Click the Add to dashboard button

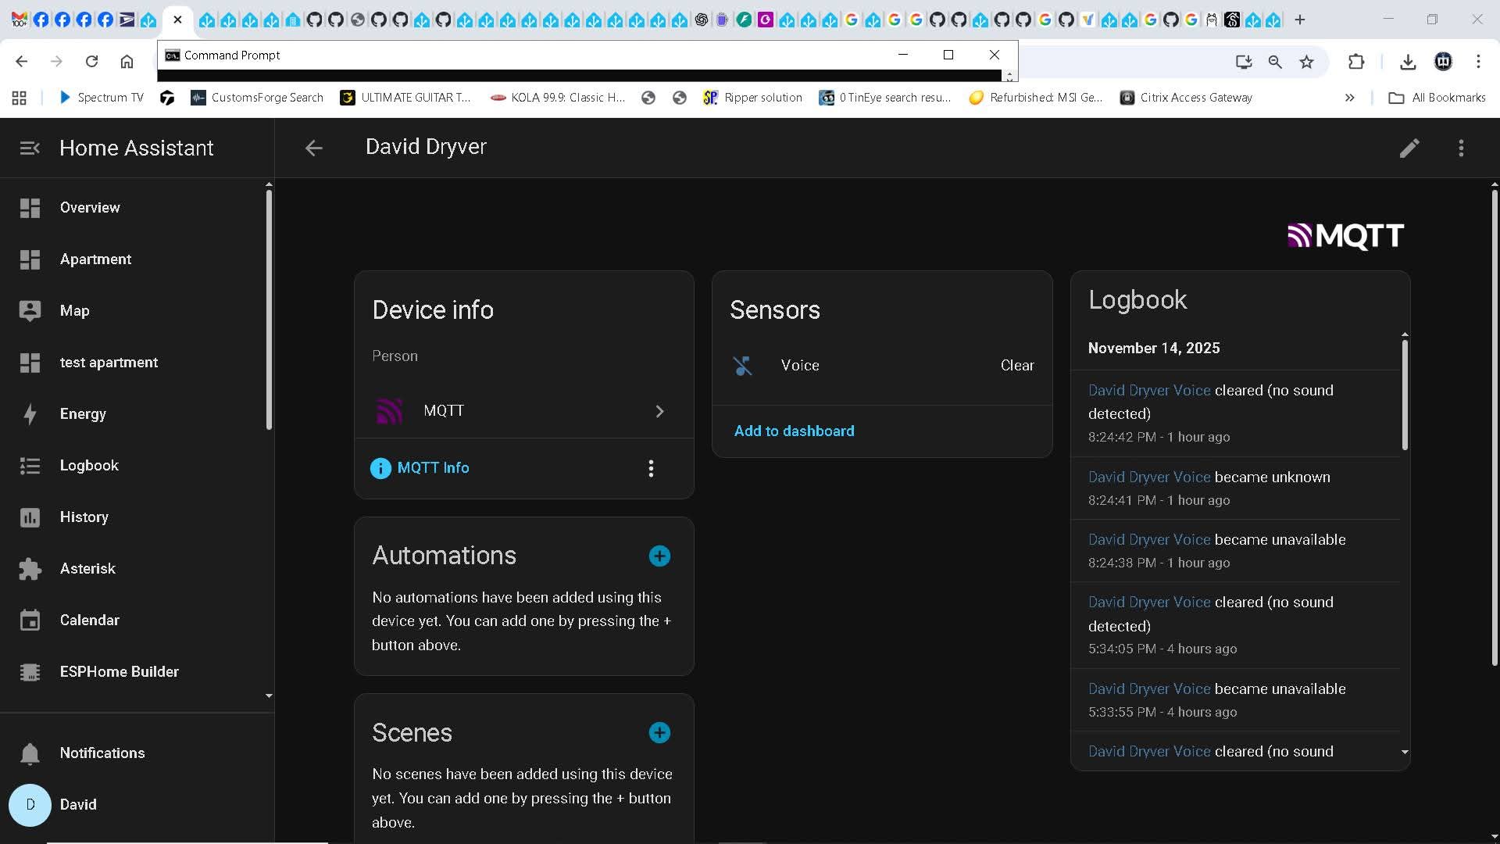pyautogui.click(x=794, y=431)
